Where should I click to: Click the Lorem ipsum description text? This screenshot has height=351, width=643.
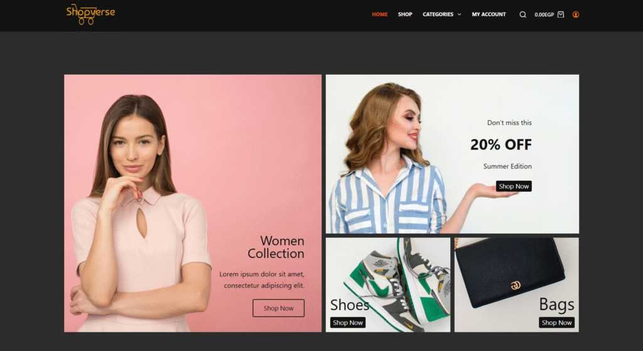tap(262, 279)
